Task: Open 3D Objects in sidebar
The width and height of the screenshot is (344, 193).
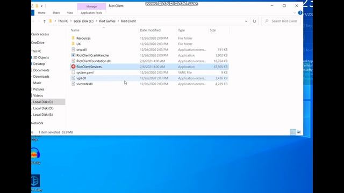Action: point(41,57)
